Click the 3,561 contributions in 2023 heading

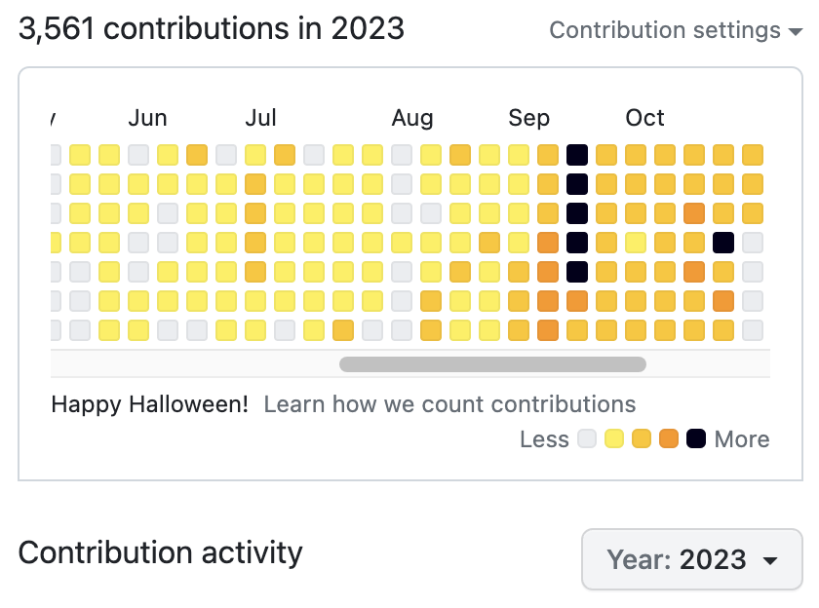pyautogui.click(x=212, y=28)
